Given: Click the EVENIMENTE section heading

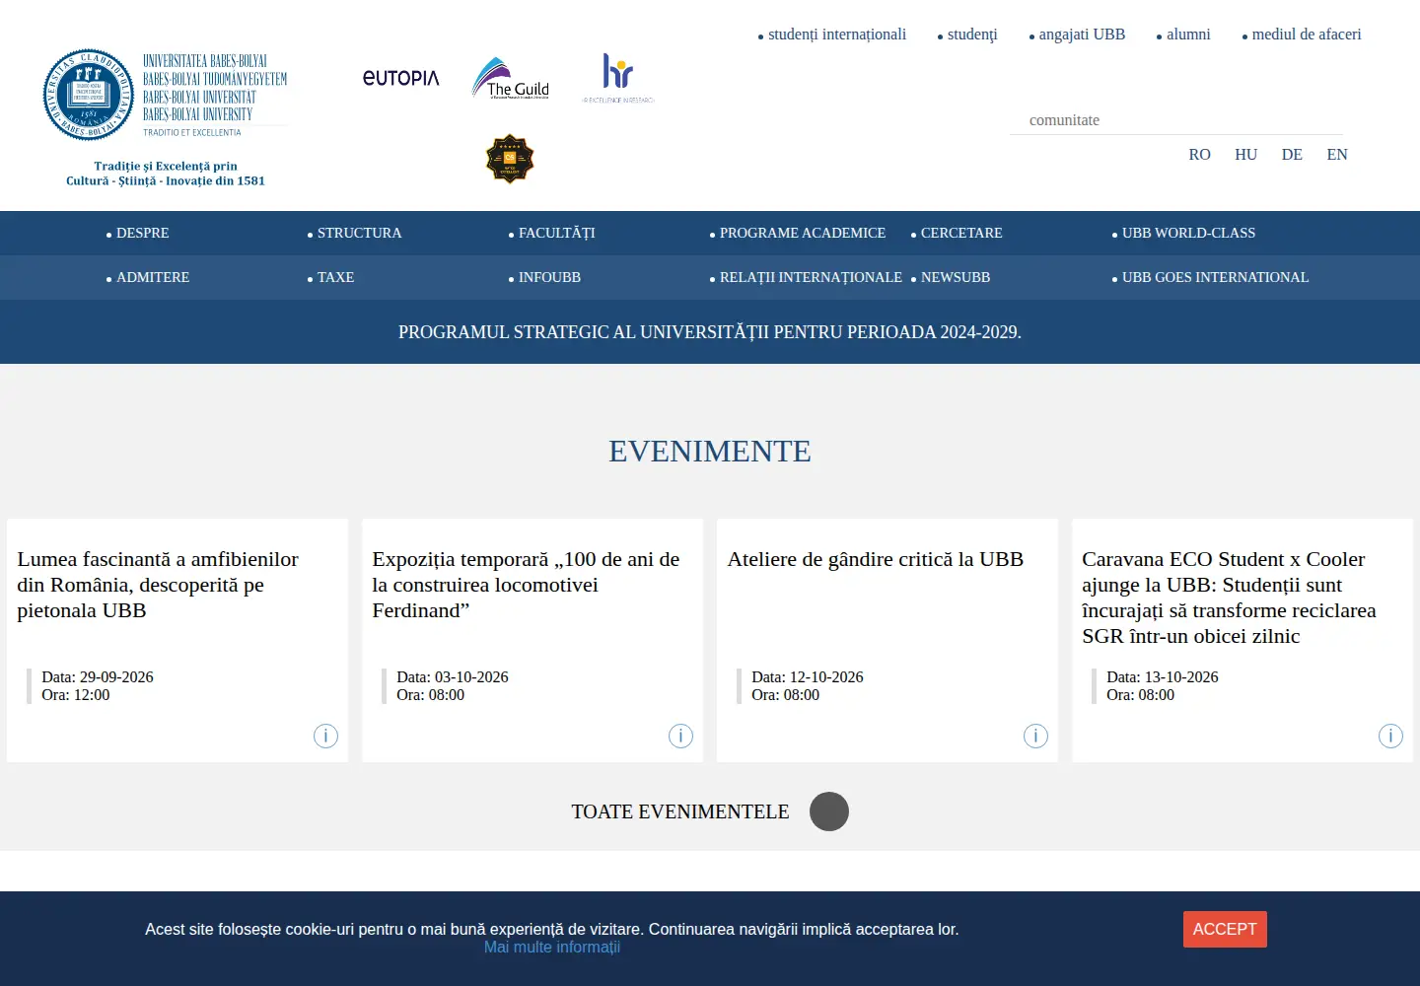Looking at the screenshot, I should tap(710, 452).
